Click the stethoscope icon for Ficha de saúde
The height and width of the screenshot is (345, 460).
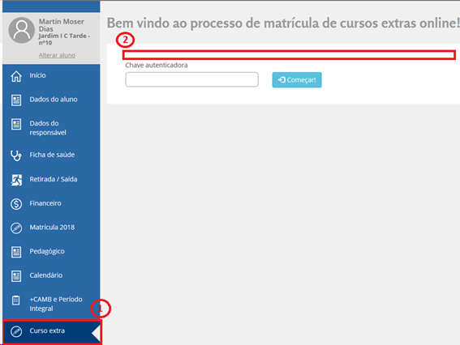(x=16, y=155)
